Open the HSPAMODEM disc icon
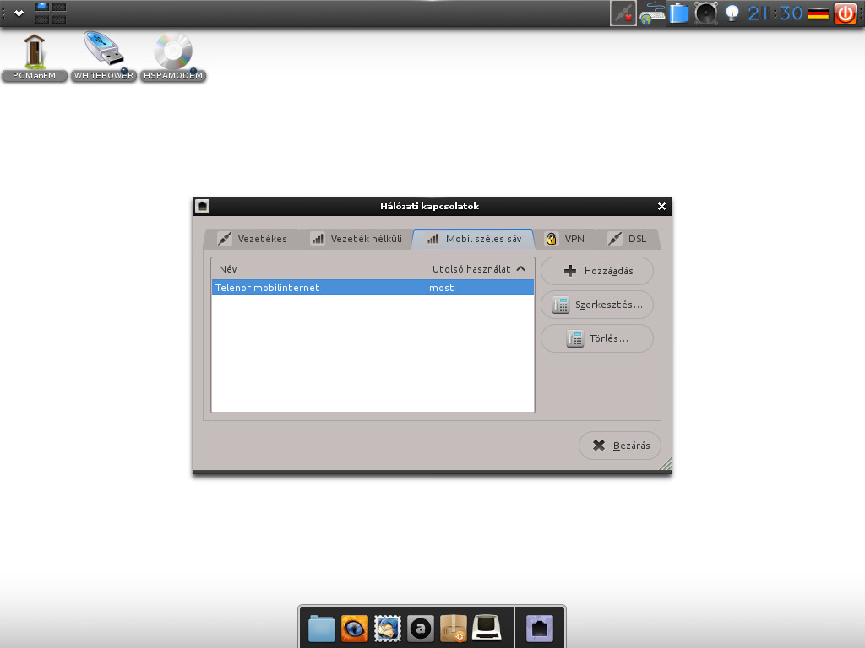The image size is (865, 648). click(x=173, y=57)
